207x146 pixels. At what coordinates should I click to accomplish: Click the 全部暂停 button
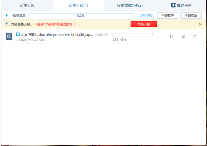(168, 16)
